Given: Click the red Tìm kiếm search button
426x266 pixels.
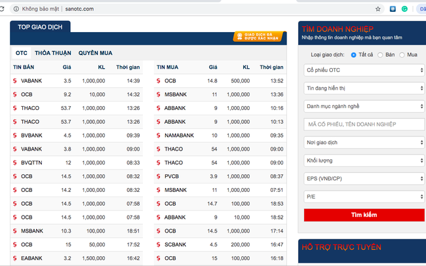Looking at the screenshot, I should tap(364, 215).
